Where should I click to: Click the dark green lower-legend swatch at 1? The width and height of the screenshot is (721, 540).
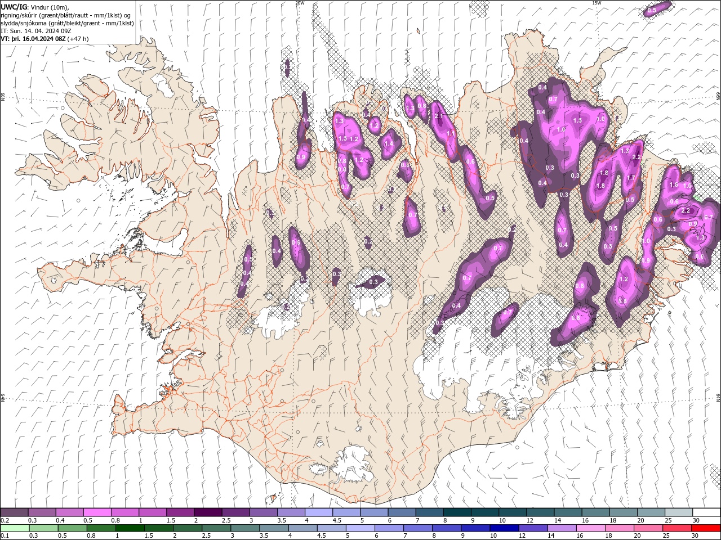coord(130,528)
